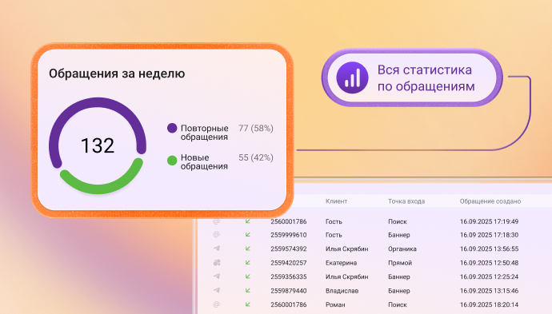Click green legend dot for Новые обращения
Viewport: 552px width, 314px height.
tap(172, 161)
